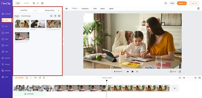The image size is (202, 98).
Task: Click the Local Files upload button
Action: [x=24, y=10]
